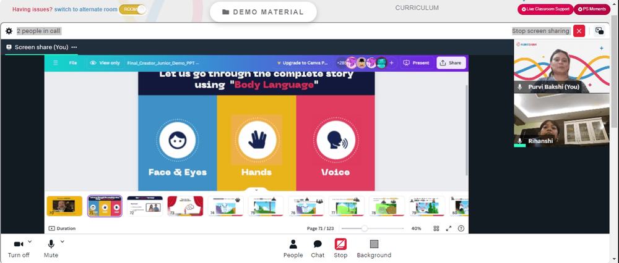Click the Live Classroom Support button
Viewport: 619px width, 263px height.
545,9
